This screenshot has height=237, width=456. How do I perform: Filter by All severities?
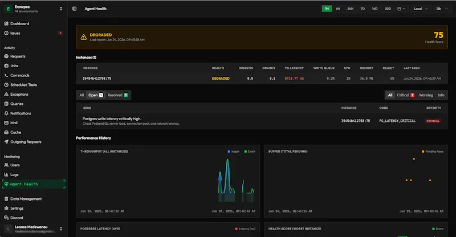coord(390,95)
